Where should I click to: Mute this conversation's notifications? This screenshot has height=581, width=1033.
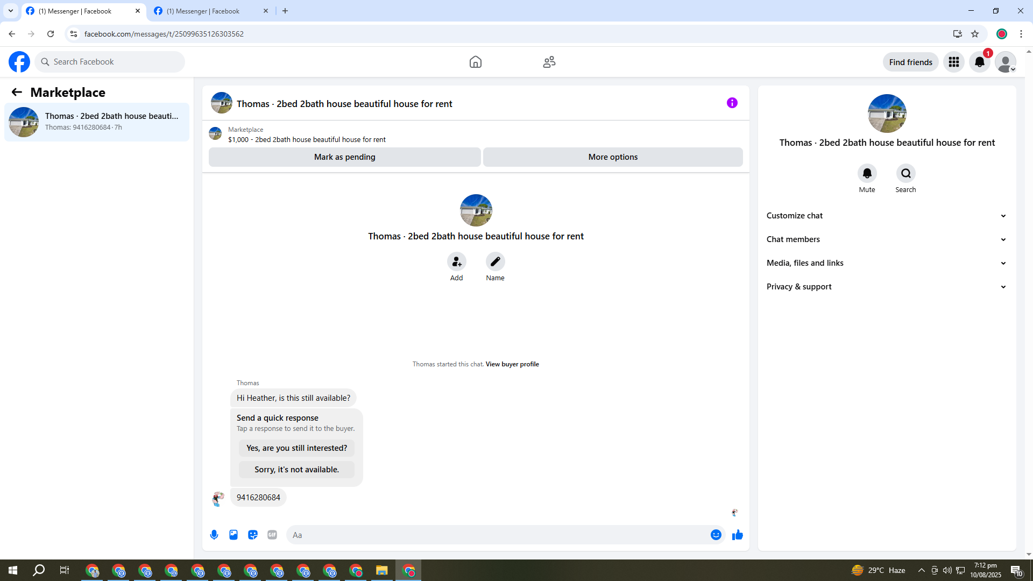(x=867, y=173)
